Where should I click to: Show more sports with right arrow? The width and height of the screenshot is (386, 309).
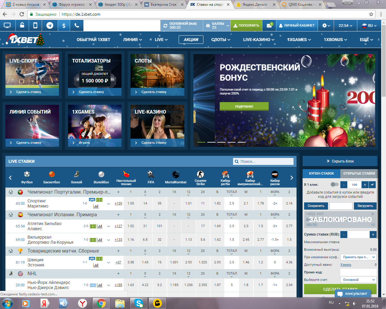coord(291,178)
